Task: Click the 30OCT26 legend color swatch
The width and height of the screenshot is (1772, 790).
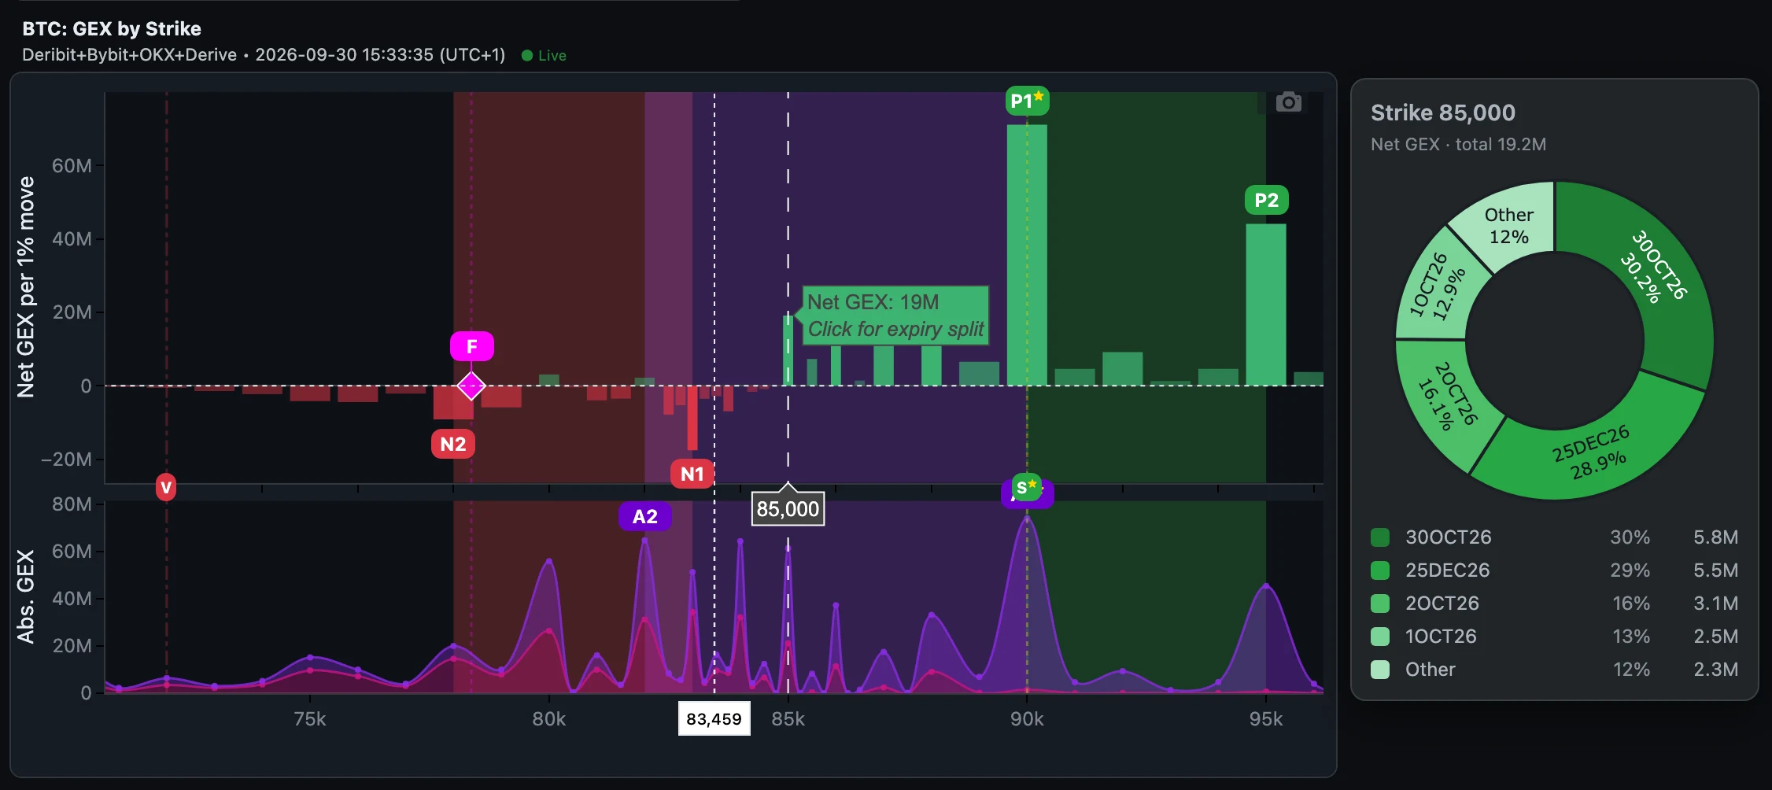Action: [x=1380, y=537]
